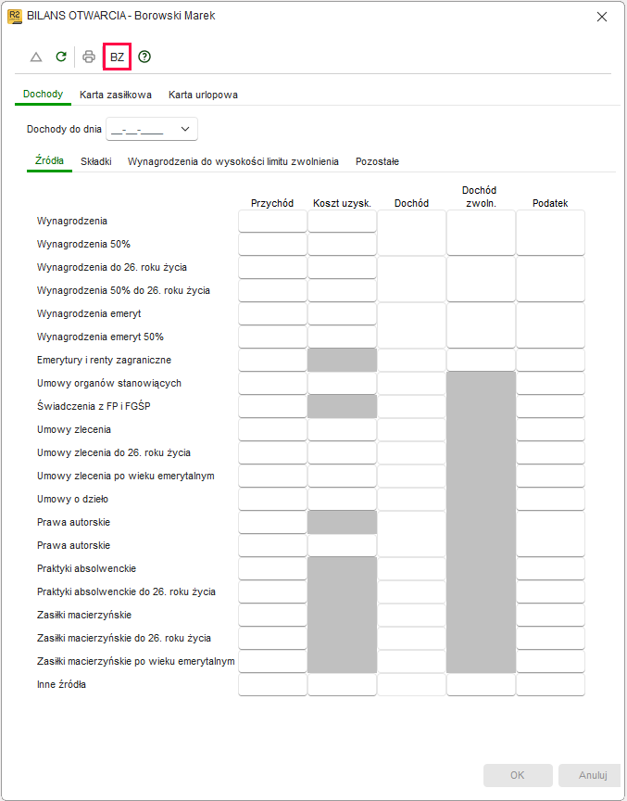The width and height of the screenshot is (627, 801).
Task: Click Przychód field for Wynagrodzenia emeryt
Action: coord(272,313)
